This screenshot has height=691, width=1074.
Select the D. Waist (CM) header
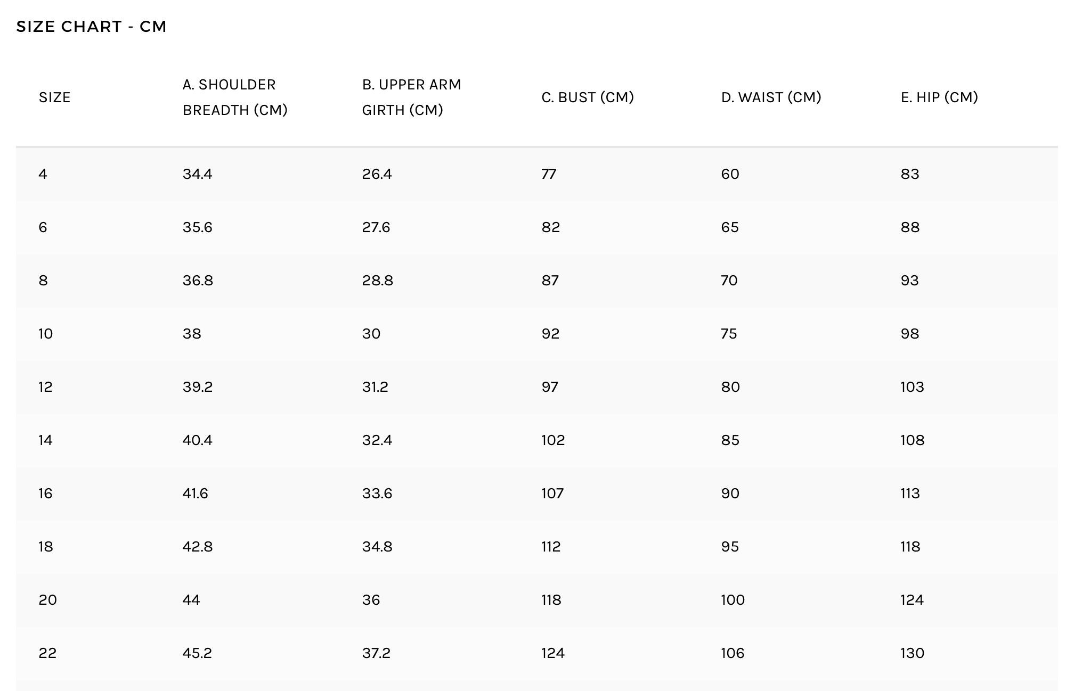[771, 97]
